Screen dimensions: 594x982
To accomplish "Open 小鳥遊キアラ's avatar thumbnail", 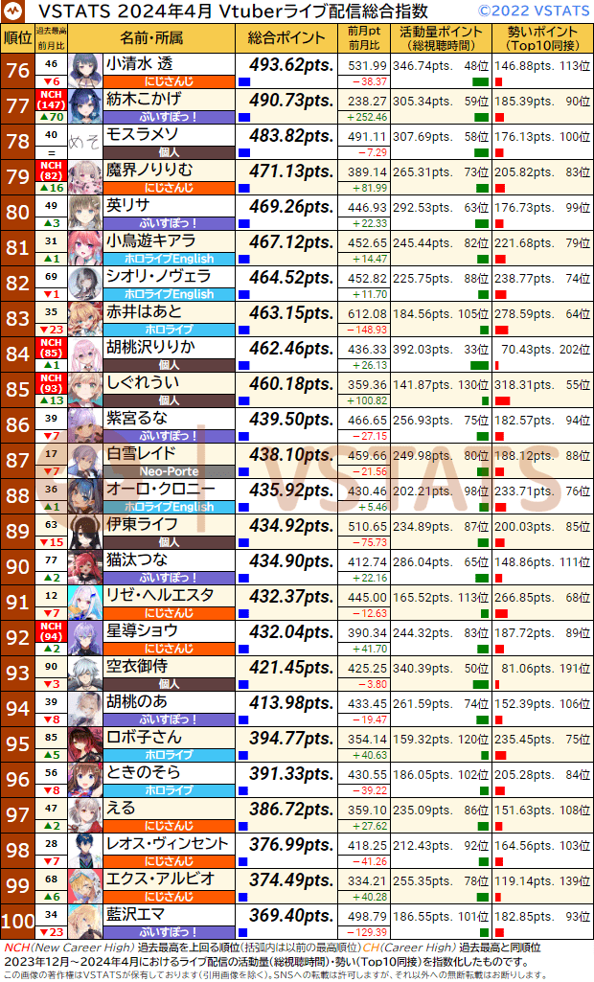I will (85, 248).
